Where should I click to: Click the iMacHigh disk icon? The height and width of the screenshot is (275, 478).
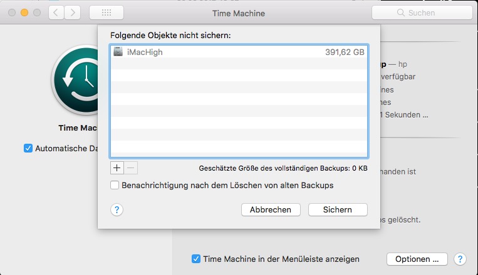click(118, 52)
